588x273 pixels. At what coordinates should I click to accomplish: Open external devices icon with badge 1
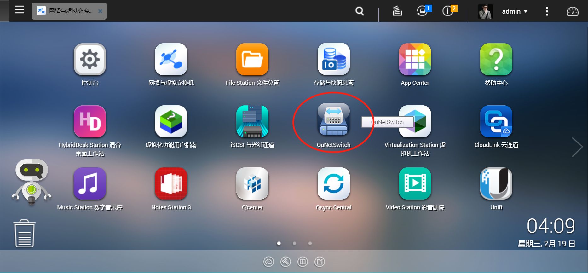(423, 11)
